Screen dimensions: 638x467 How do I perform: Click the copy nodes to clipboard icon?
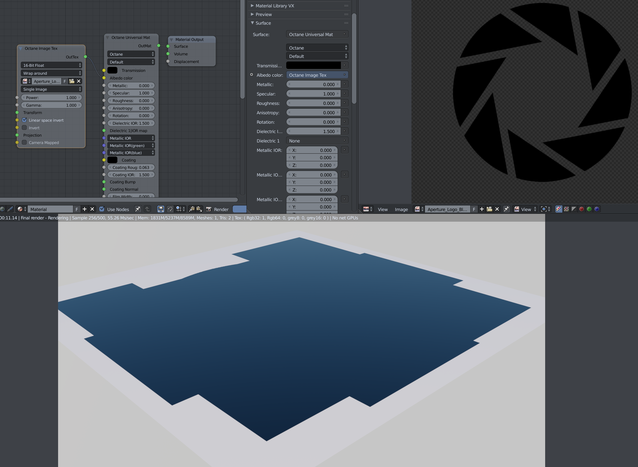click(192, 209)
